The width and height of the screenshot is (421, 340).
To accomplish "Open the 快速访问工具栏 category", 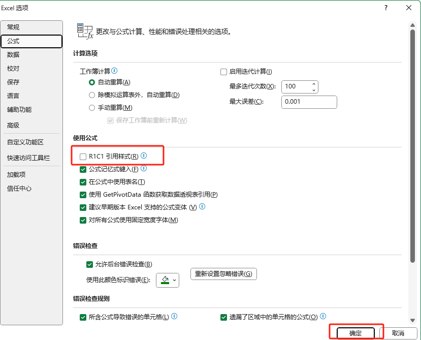I will [x=31, y=158].
